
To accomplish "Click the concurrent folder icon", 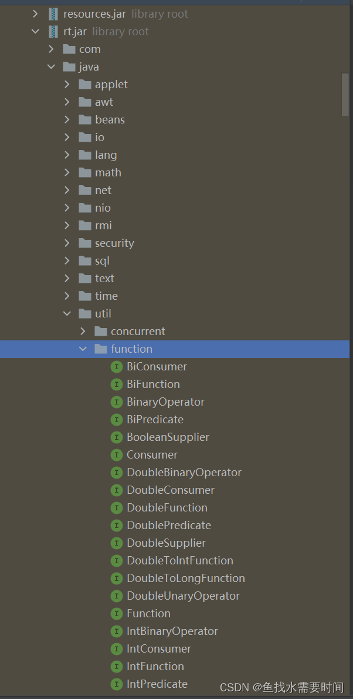I will coord(101,331).
